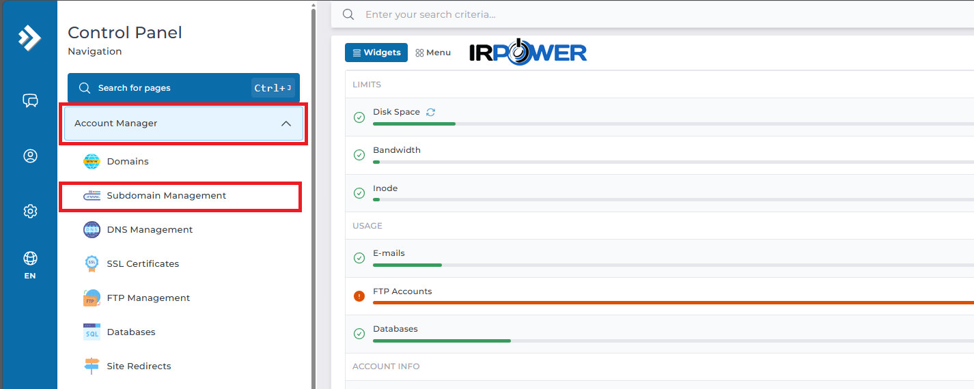Open the chat messages sidebar icon
Screen dimensions: 974x389
pyautogui.click(x=30, y=101)
